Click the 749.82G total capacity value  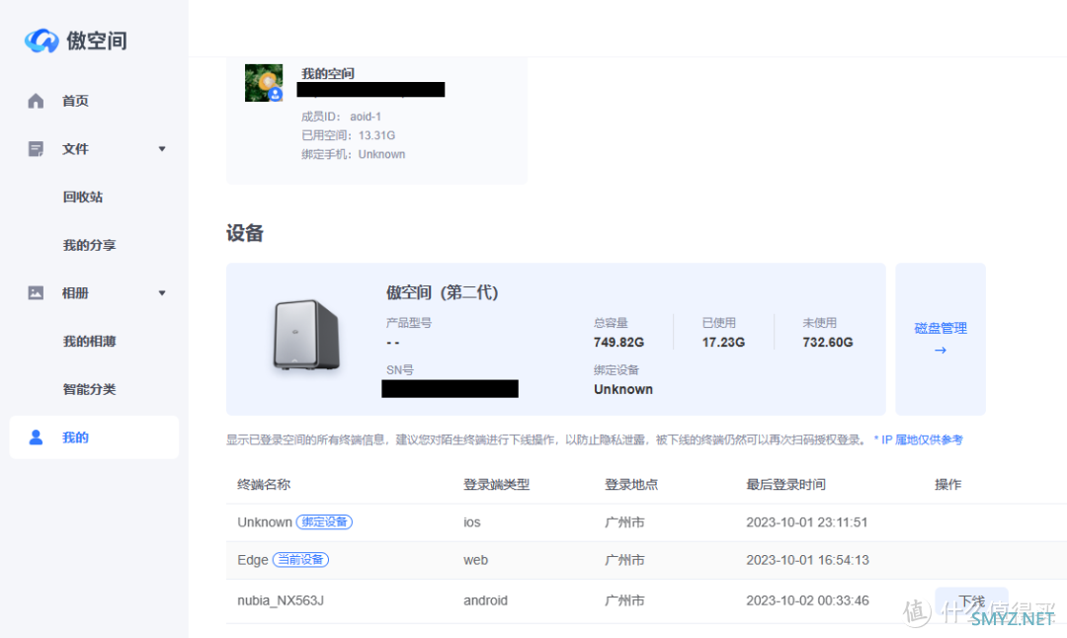point(618,342)
